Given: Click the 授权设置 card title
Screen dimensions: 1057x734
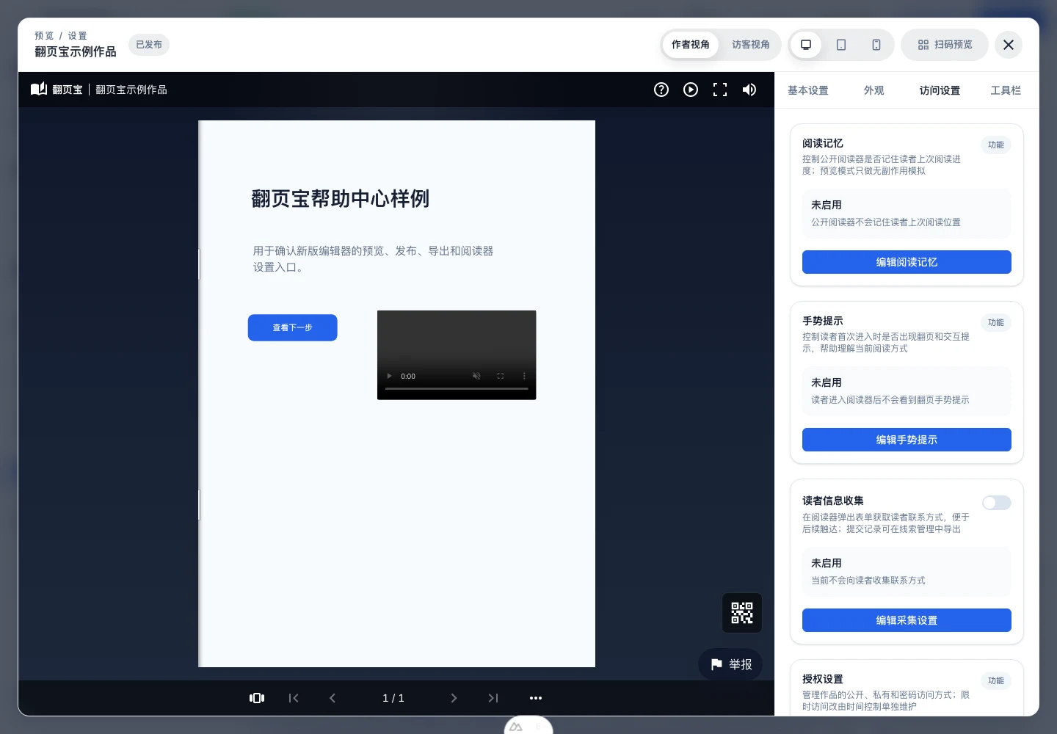Looking at the screenshot, I should (x=823, y=679).
